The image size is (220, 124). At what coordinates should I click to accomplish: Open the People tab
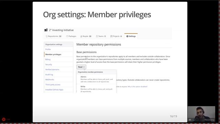pos(86,36)
